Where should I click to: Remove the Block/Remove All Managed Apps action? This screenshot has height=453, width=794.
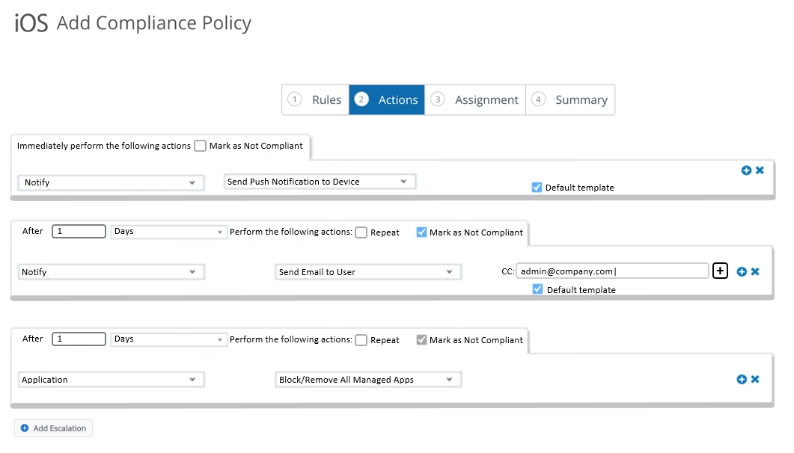coord(755,379)
